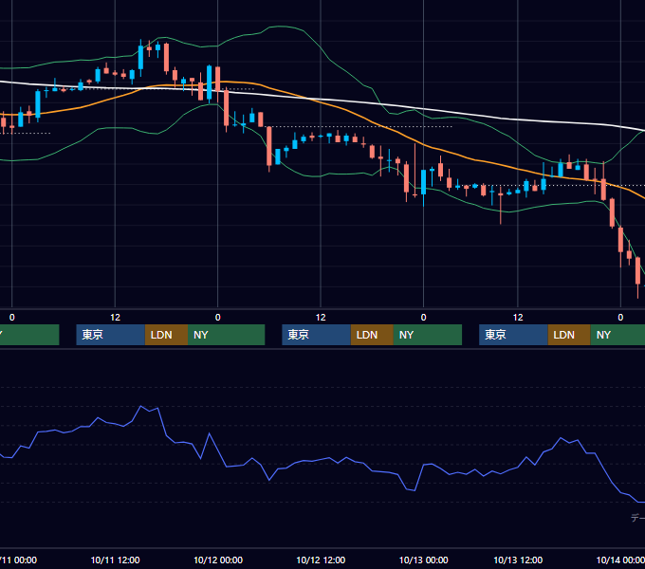Click the 10/11 12:00 date label
The image size is (645, 569).
click(115, 560)
